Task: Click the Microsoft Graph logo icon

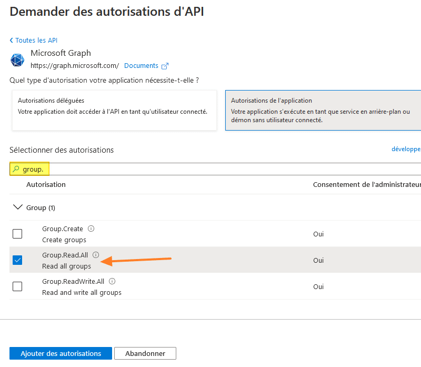Action: (x=17, y=59)
